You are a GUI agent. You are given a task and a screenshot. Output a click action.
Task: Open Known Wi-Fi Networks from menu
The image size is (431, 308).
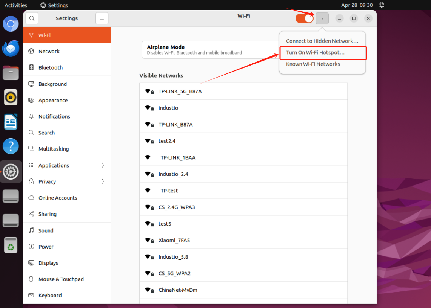tap(313, 64)
